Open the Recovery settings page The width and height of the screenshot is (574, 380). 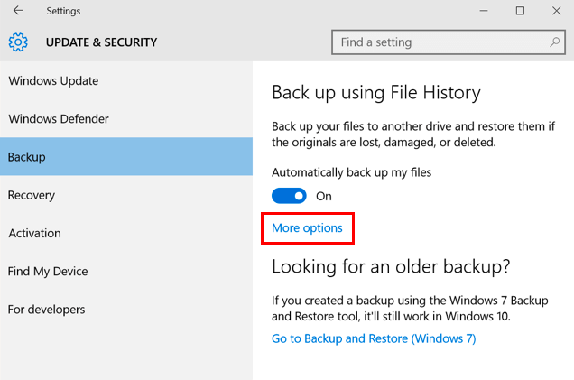pos(32,195)
